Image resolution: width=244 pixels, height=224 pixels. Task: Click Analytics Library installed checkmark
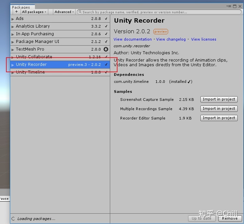click(x=106, y=26)
